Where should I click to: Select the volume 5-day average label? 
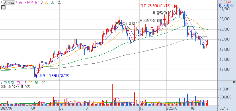click(x=26, y=83)
